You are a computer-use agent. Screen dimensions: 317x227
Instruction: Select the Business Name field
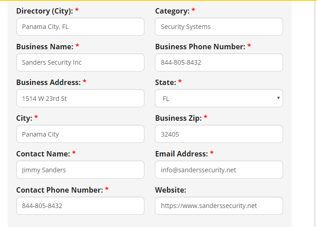(x=80, y=62)
